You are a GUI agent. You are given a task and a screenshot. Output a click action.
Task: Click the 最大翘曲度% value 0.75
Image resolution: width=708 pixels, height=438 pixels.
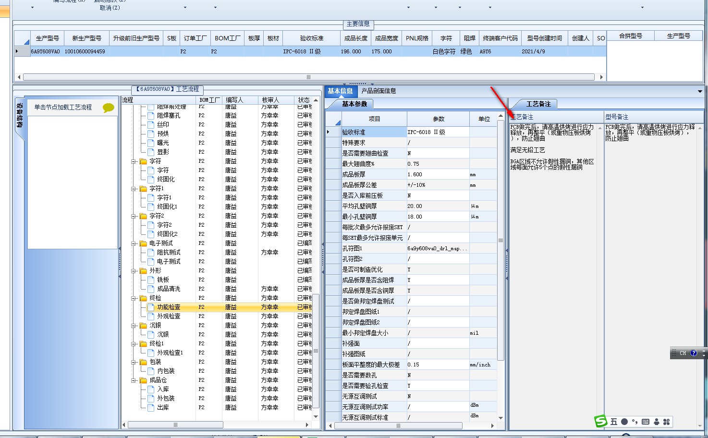[438, 164]
